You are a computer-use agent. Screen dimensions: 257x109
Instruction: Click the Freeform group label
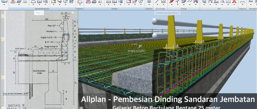[80, 9]
